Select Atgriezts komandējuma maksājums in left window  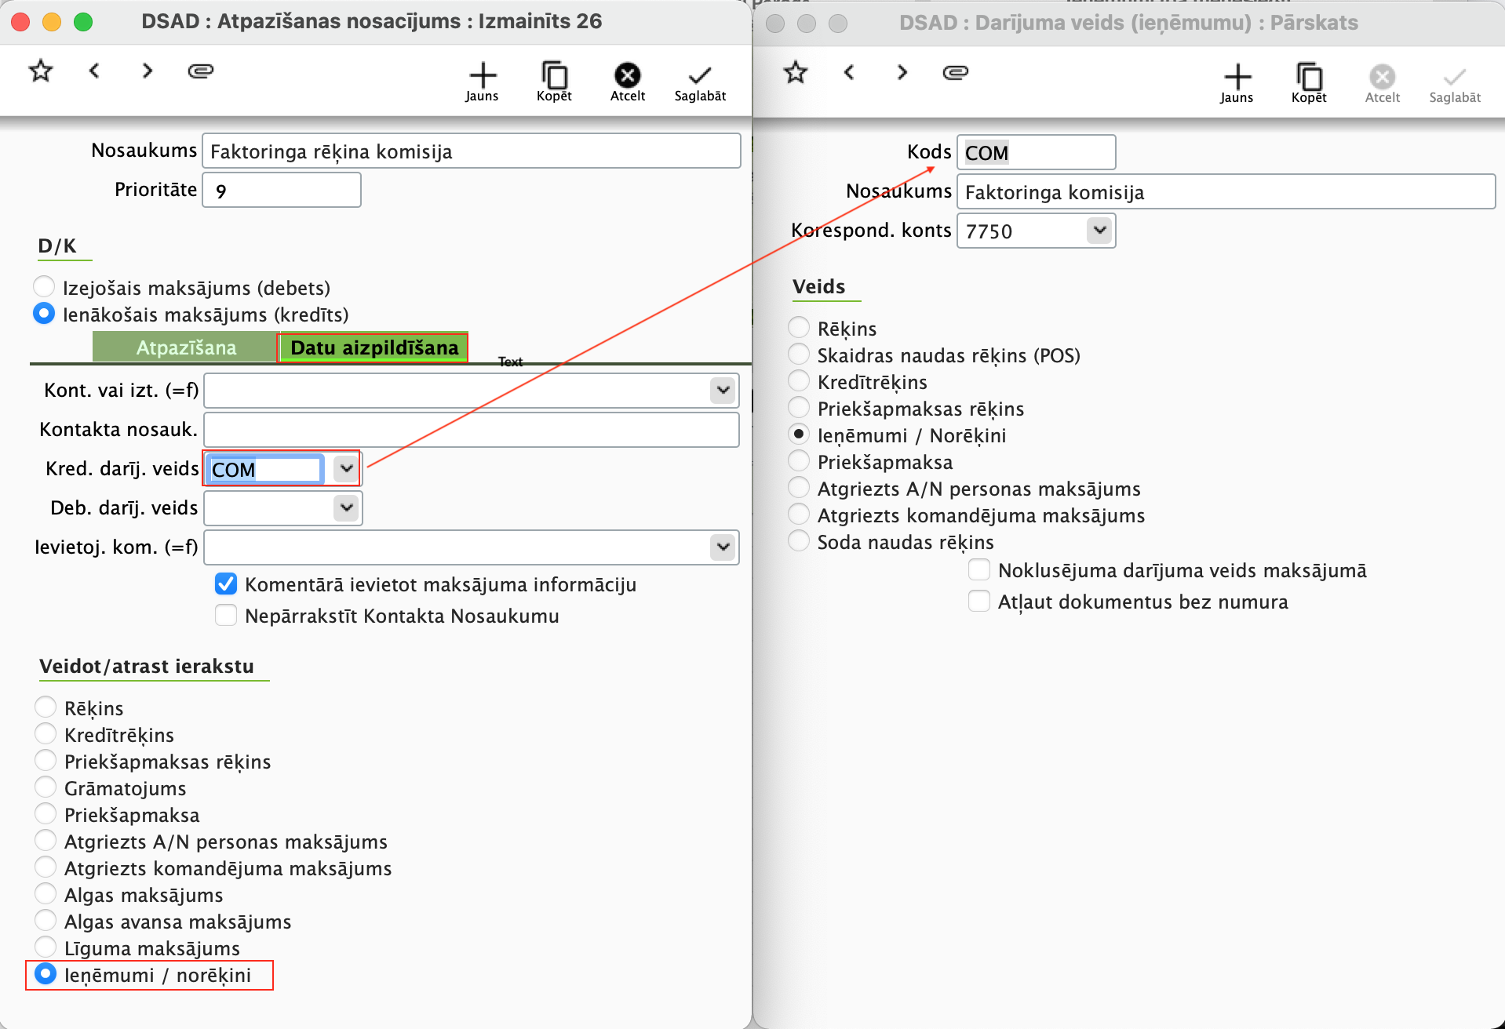tap(46, 867)
